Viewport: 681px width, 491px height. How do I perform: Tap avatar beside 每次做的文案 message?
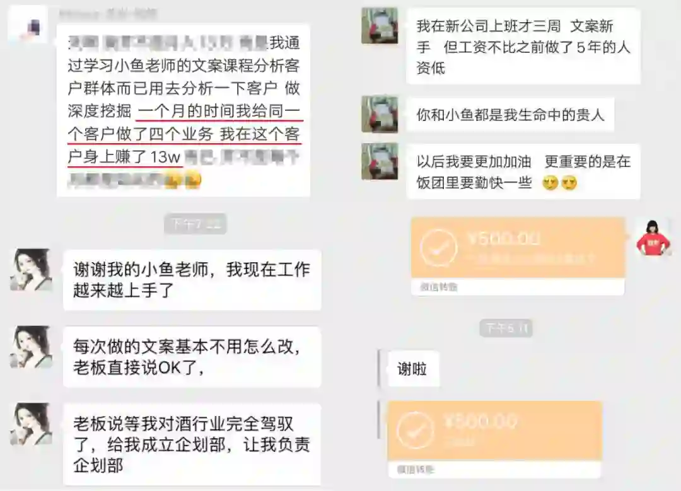tap(31, 347)
